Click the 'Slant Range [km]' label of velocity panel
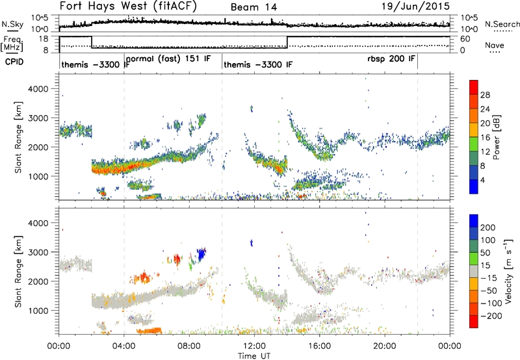Image resolution: width=520 pixels, height=360 pixels. point(18,272)
